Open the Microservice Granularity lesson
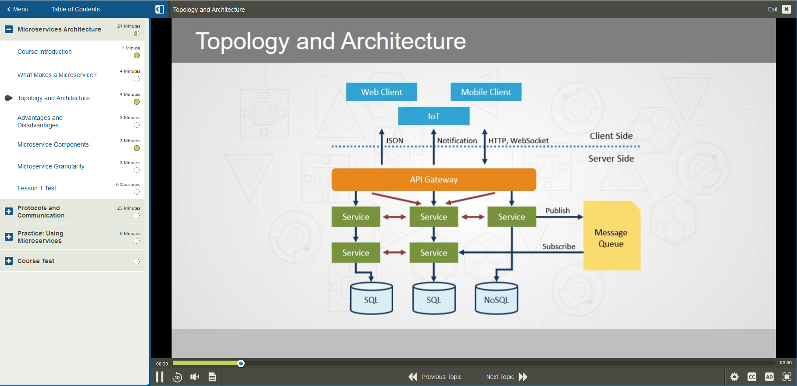The image size is (797, 386). pyautogui.click(x=51, y=166)
